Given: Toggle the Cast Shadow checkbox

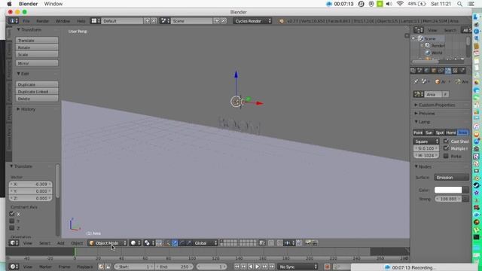Looking at the screenshot, I should pyautogui.click(x=446, y=141).
